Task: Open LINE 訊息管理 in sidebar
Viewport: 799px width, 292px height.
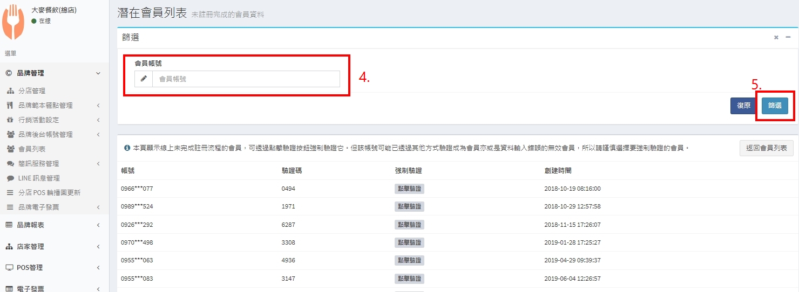Action: tap(39, 178)
